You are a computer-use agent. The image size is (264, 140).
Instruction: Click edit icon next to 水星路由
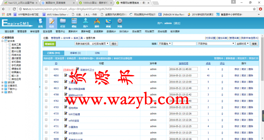click(66, 126)
